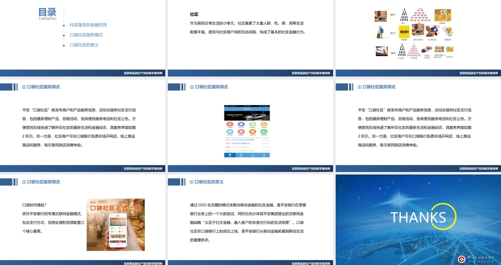
Task: Click the 商户 label in the diagram
Action: point(393,15)
